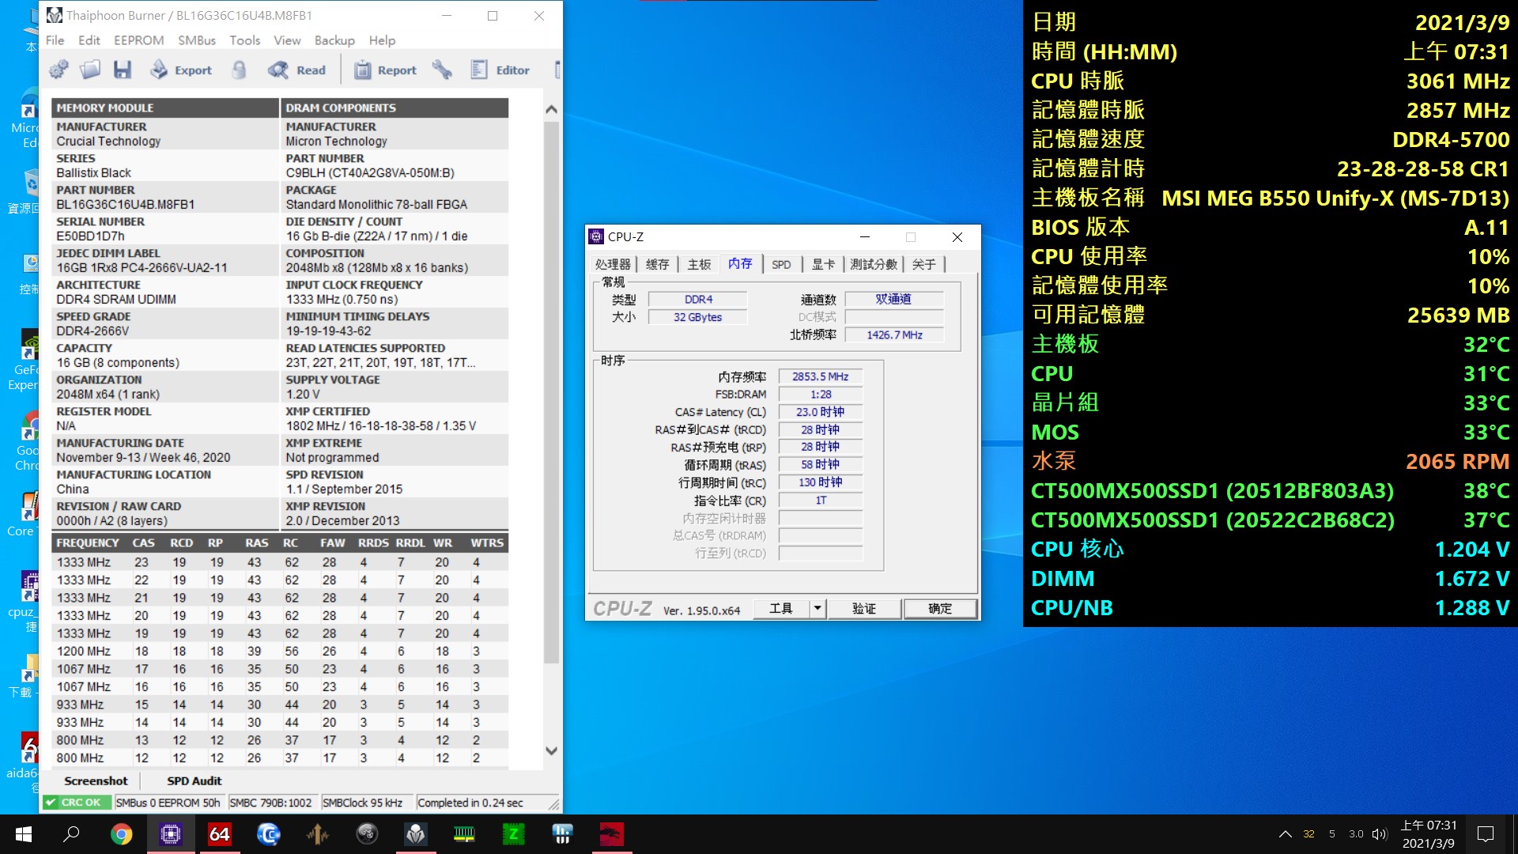Click the scroll down arrow in the report
The width and height of the screenshot is (1518, 854).
click(552, 750)
